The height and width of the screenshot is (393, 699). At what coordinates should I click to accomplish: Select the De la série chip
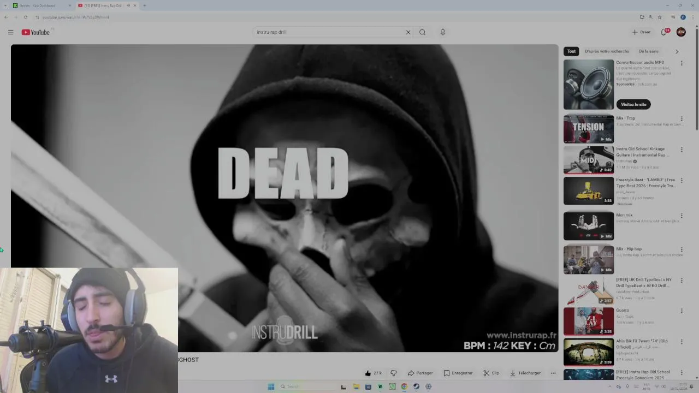coord(649,51)
